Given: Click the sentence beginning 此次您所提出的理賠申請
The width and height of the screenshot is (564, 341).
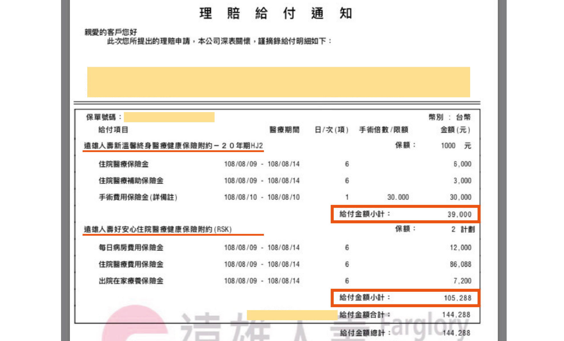Looking at the screenshot, I should (x=219, y=41).
